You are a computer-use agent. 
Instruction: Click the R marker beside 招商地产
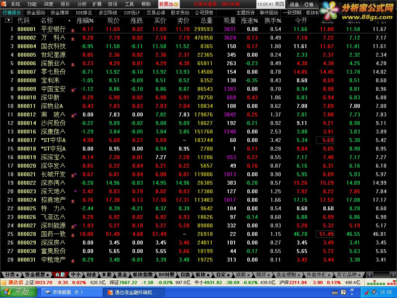pos(73,201)
